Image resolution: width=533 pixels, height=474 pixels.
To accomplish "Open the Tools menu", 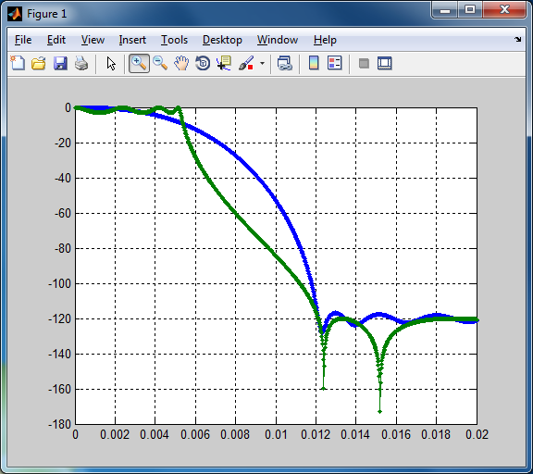I will click(174, 40).
